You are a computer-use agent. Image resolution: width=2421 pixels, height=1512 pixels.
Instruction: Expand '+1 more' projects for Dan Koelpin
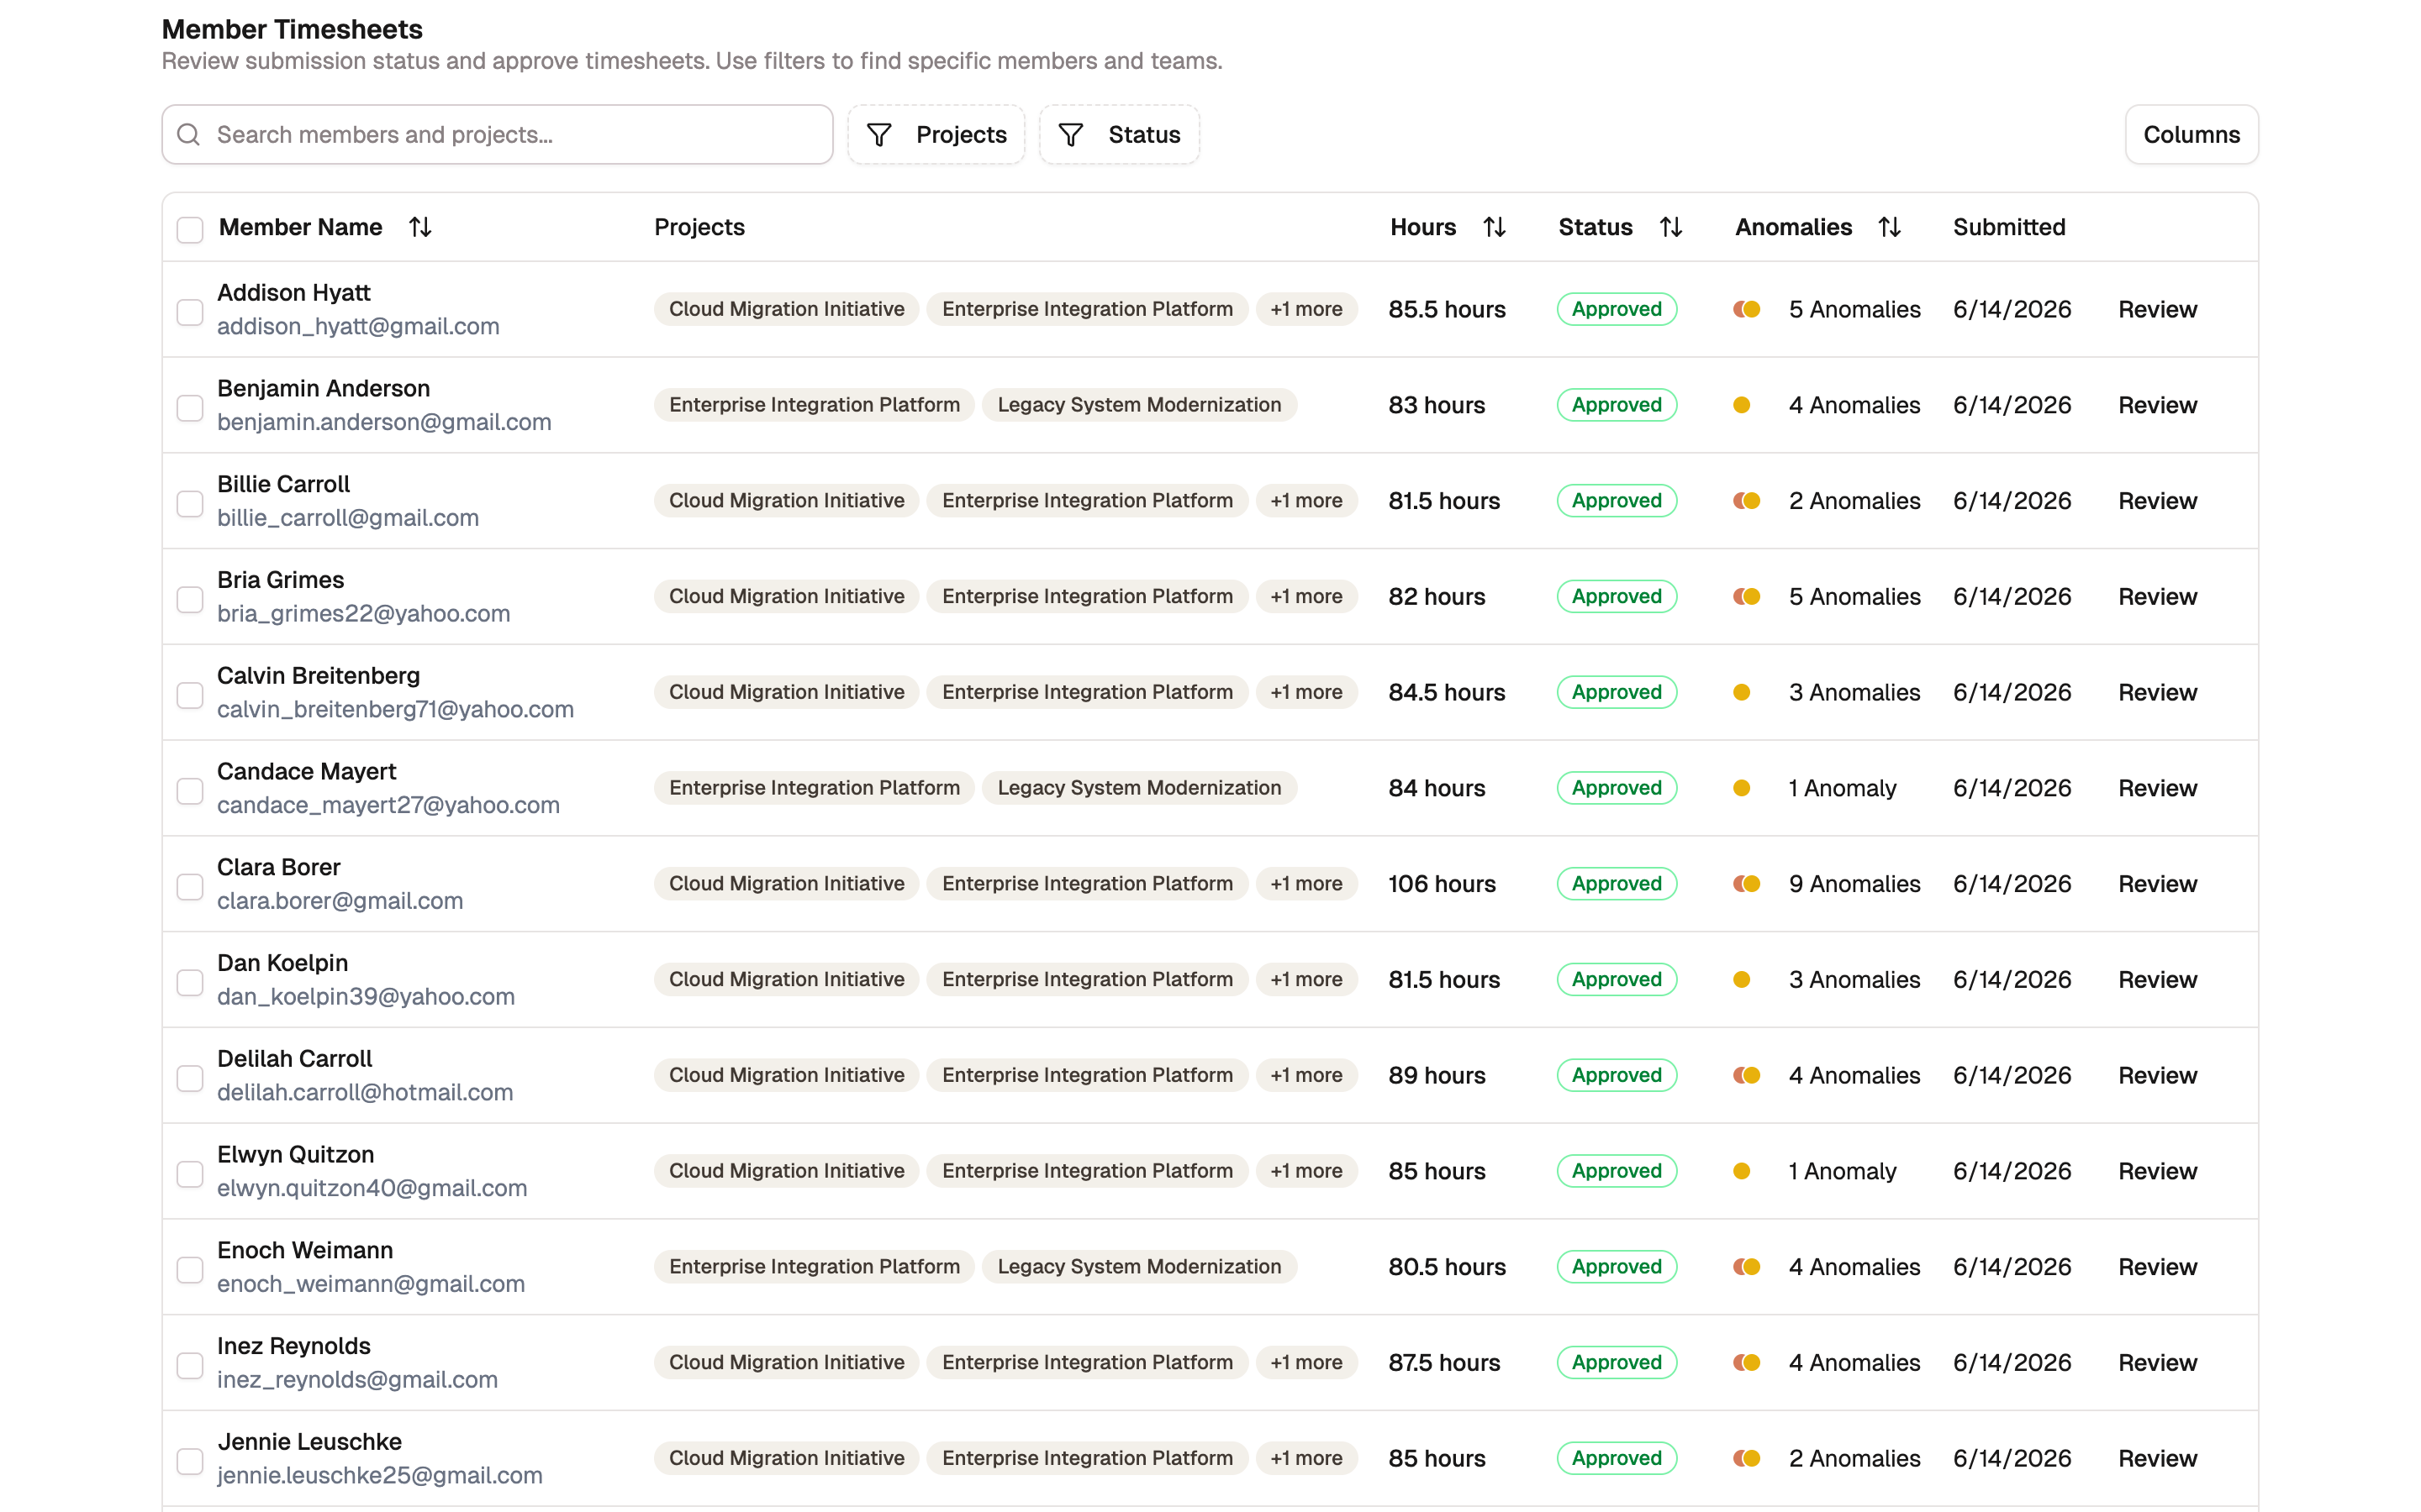1306,980
